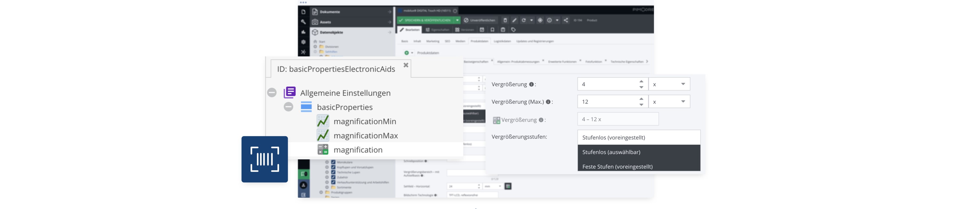Switch to the Logistikdaten tab
The width and height of the screenshot is (959, 209).
pyautogui.click(x=502, y=41)
